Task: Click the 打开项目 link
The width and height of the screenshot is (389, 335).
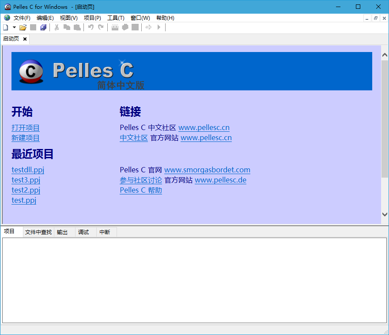Action: point(26,128)
